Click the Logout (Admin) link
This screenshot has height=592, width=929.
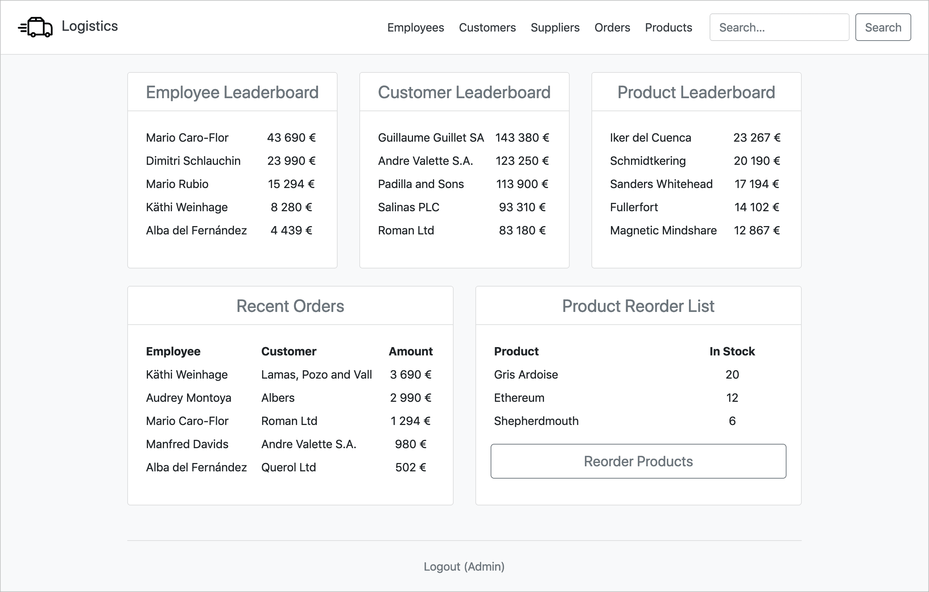pyautogui.click(x=464, y=566)
